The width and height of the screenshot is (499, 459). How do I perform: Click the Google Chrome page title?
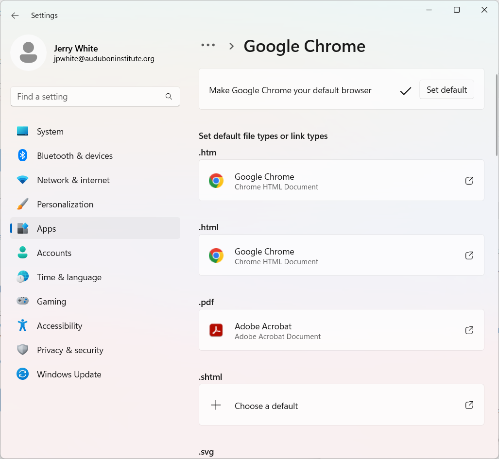pyautogui.click(x=304, y=47)
